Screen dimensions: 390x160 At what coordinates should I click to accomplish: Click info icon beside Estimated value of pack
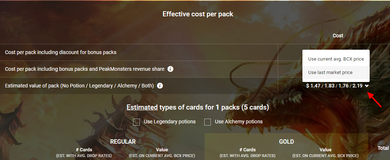pyautogui.click(x=160, y=86)
